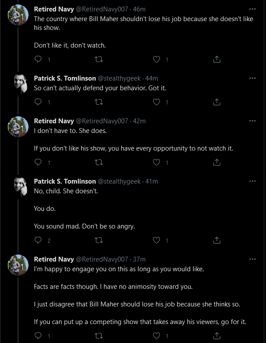Retweet the 'Don't like it, don't watch' tweet

click(99, 59)
